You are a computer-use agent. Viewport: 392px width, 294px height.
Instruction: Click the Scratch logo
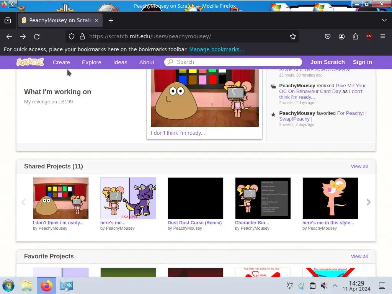(30, 62)
